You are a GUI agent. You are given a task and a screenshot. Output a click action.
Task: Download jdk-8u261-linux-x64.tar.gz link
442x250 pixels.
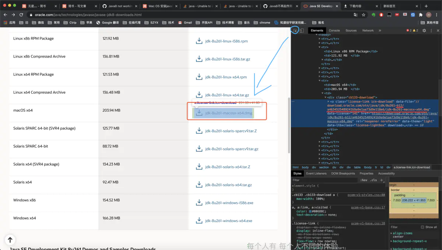pos(227,95)
